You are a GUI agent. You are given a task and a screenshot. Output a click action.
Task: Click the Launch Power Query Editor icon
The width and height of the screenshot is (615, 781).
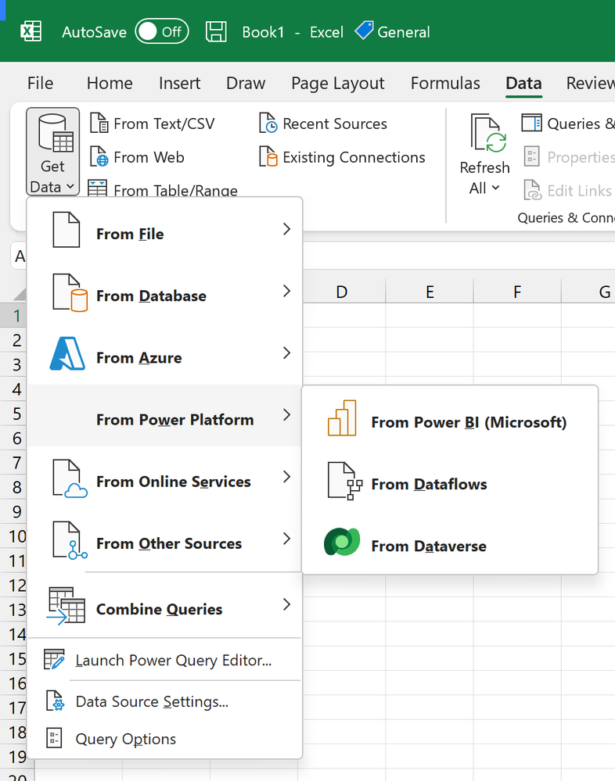(54, 659)
